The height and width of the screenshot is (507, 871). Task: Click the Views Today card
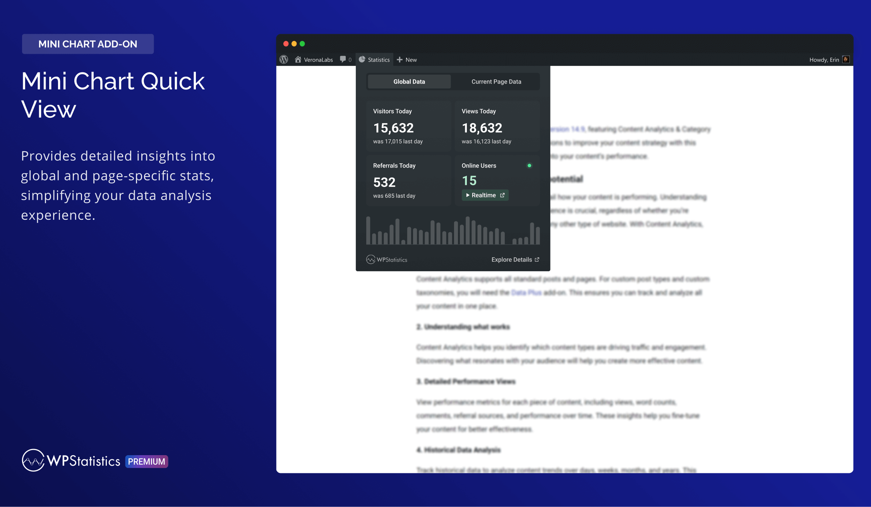point(497,126)
